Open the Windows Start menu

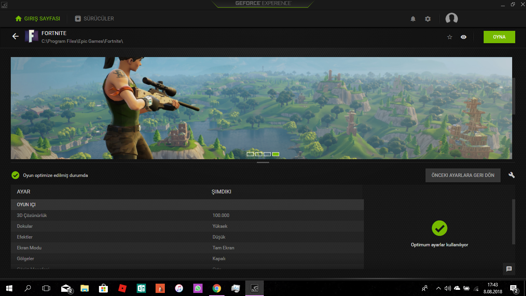pyautogui.click(x=9, y=288)
